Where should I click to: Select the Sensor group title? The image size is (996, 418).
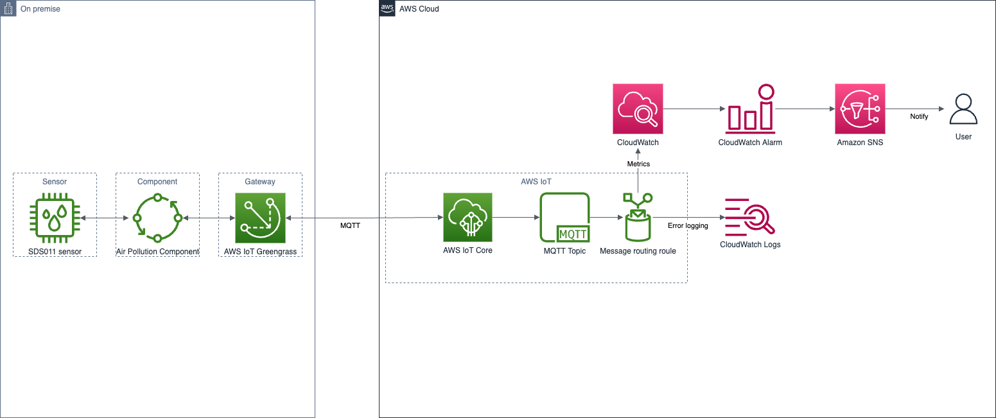coord(55,182)
